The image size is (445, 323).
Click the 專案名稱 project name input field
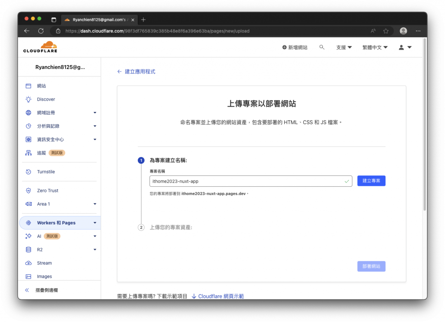251,181
